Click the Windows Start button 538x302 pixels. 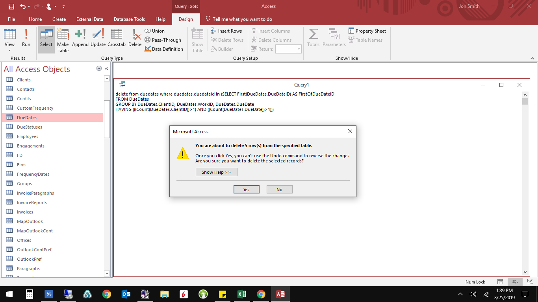[x=9, y=294]
